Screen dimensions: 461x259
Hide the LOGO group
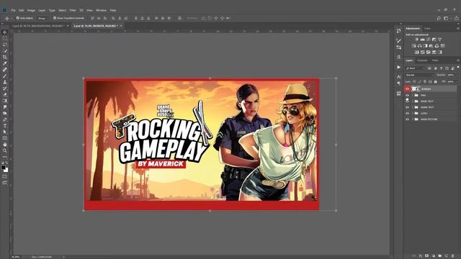click(407, 113)
